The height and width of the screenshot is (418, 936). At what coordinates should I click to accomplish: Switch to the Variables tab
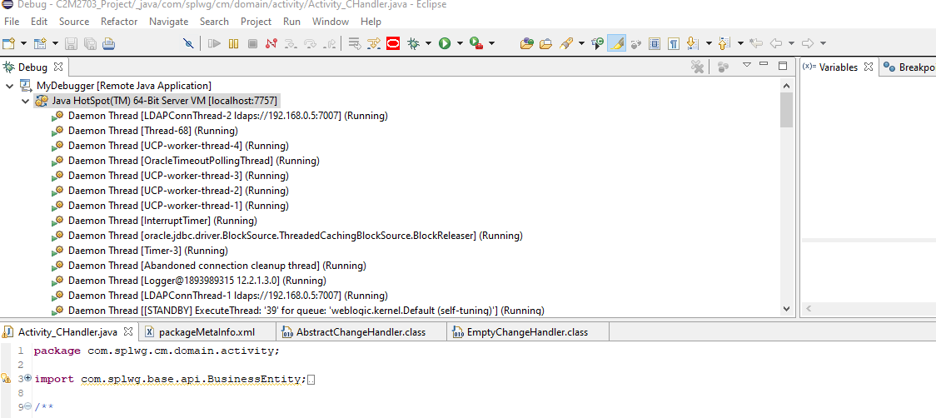[x=838, y=67]
